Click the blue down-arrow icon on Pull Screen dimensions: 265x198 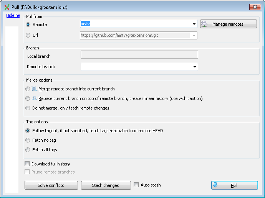click(215, 185)
